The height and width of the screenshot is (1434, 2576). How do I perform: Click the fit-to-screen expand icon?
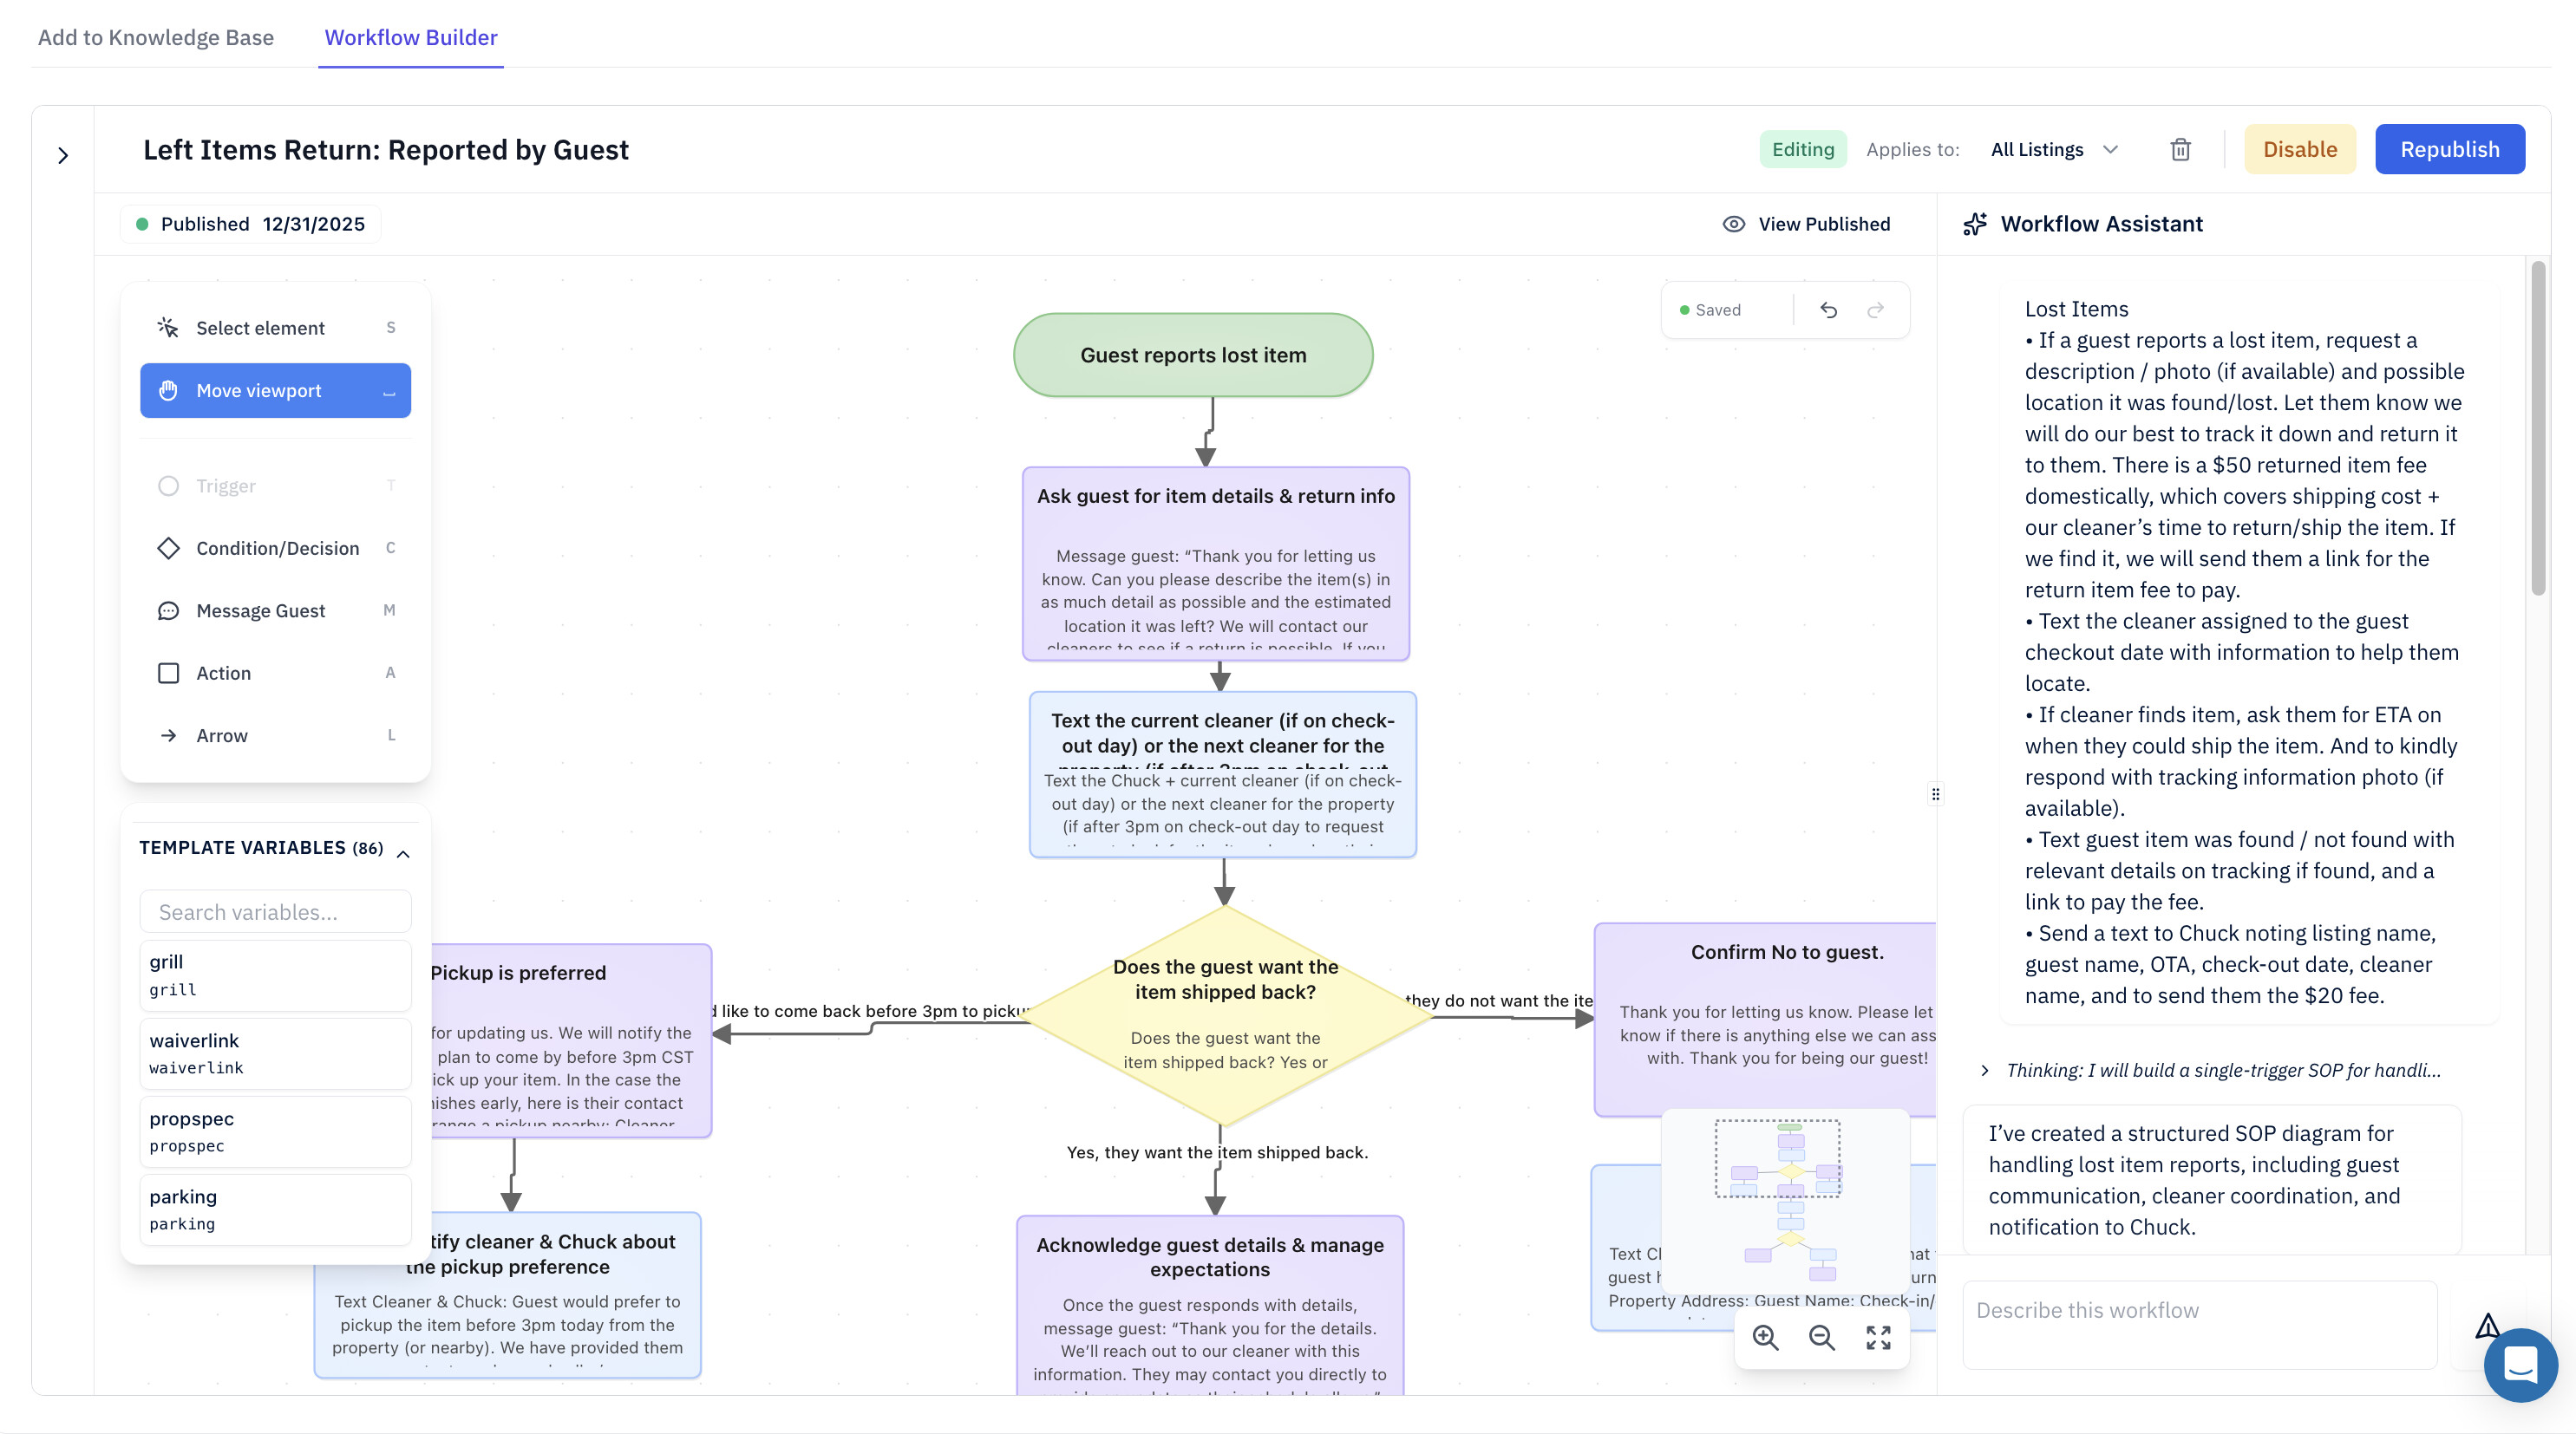point(1878,1337)
